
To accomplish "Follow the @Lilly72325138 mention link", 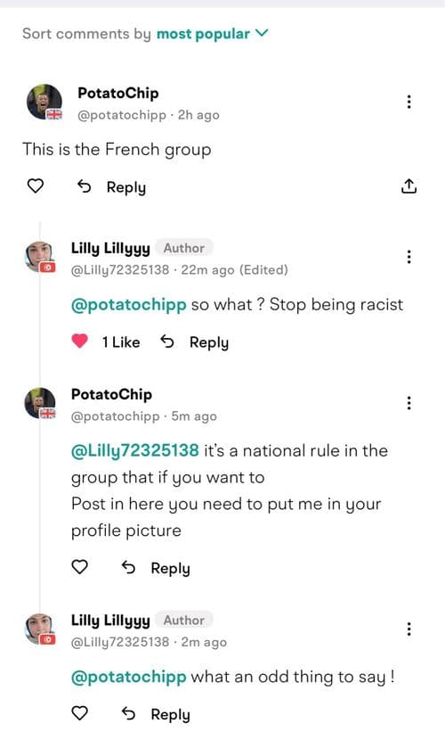I will [x=135, y=451].
